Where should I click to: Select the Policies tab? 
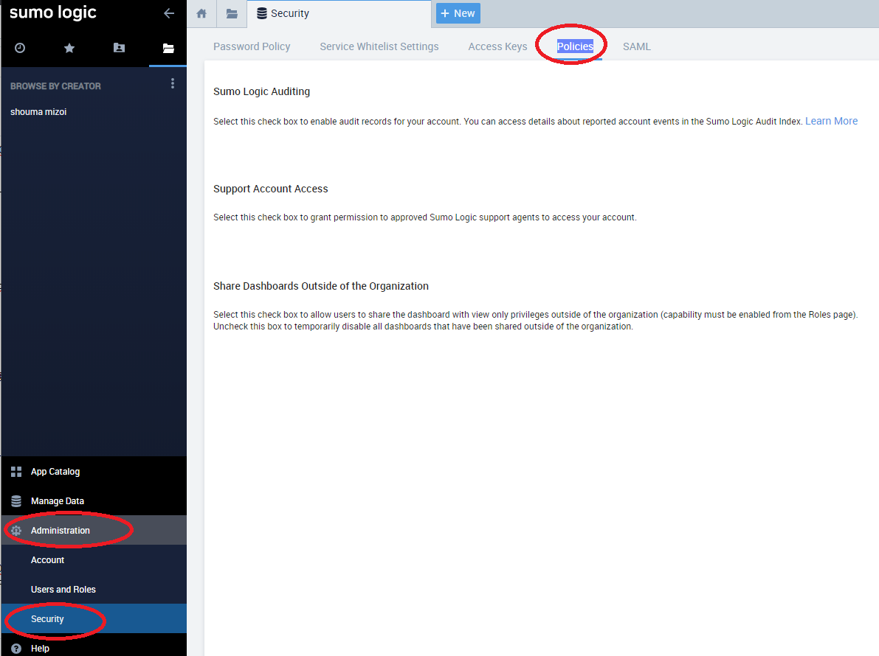coord(575,46)
